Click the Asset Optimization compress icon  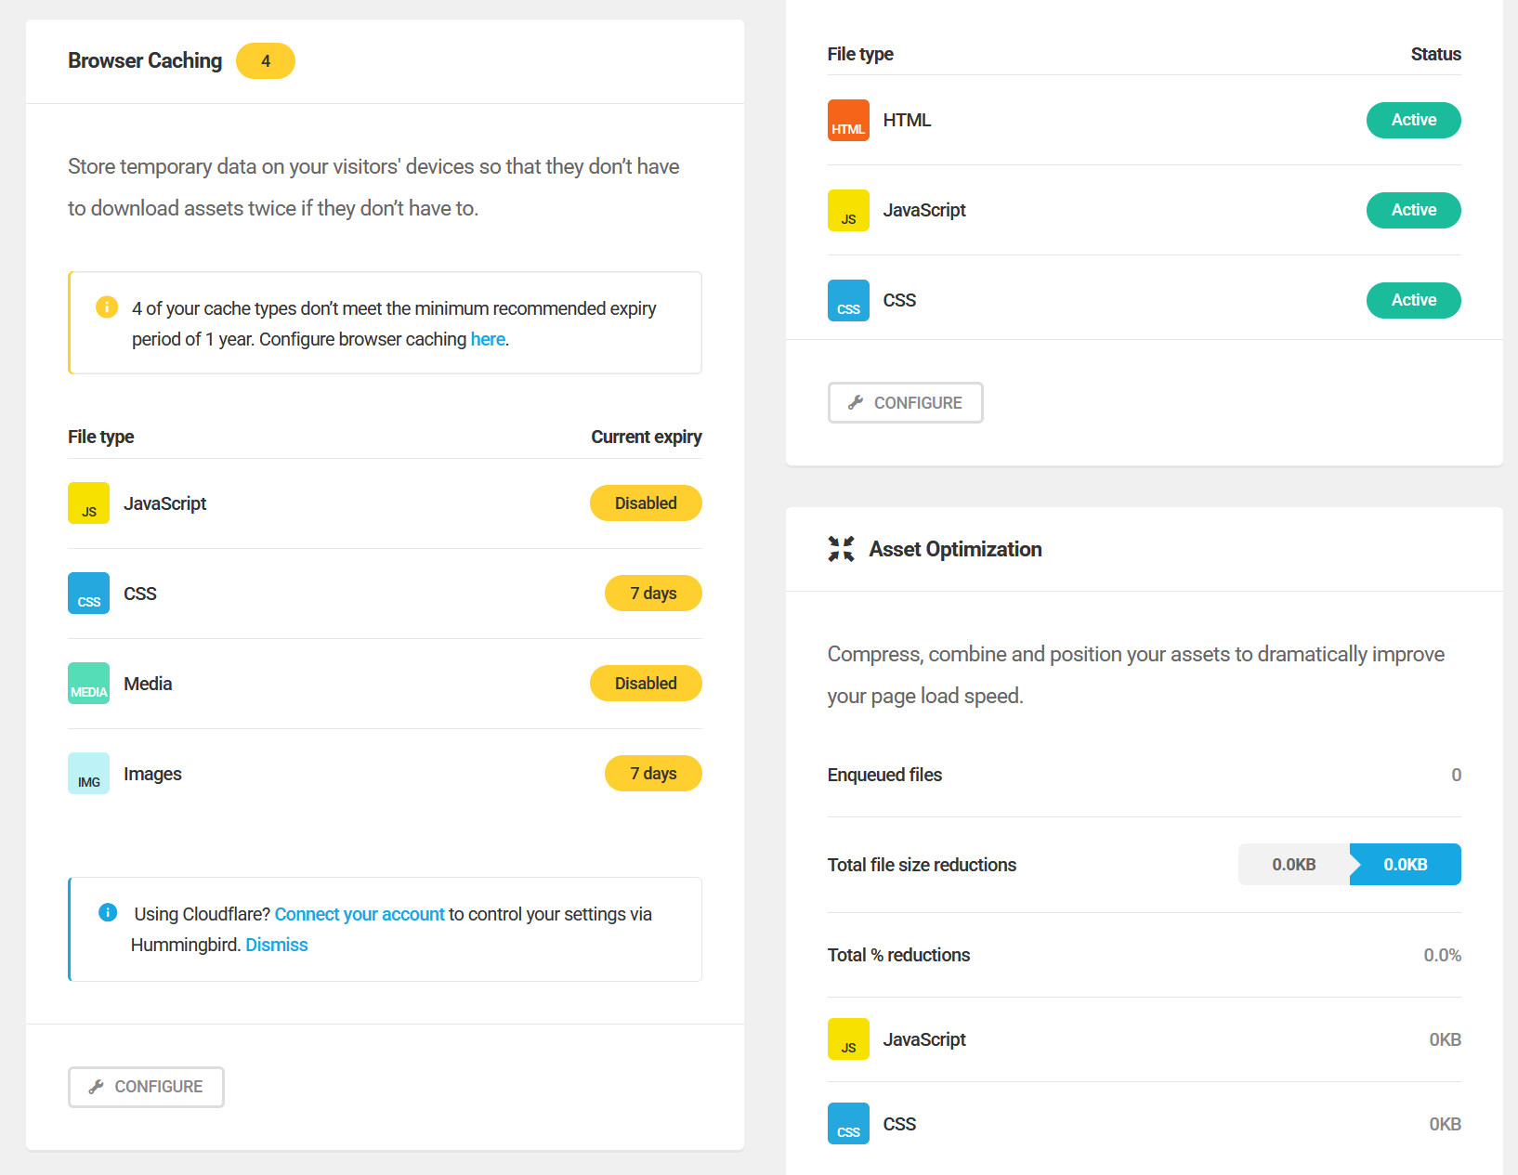click(841, 549)
